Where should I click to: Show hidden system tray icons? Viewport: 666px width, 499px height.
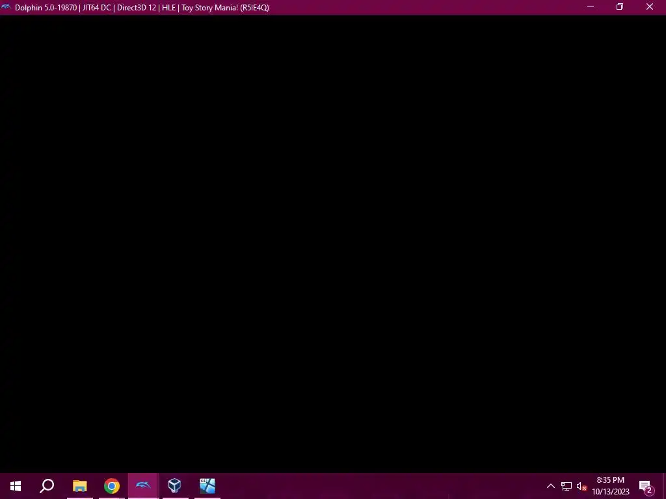click(x=550, y=486)
